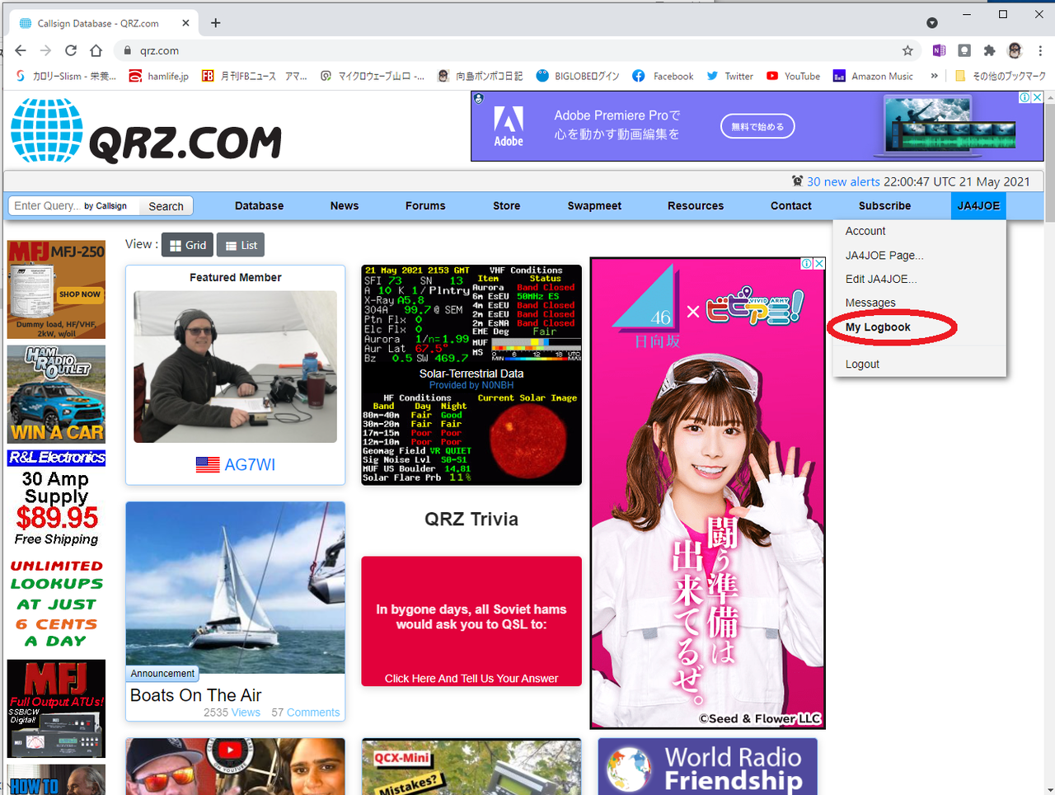Visit the Provided by N0NBH link

tap(471, 385)
